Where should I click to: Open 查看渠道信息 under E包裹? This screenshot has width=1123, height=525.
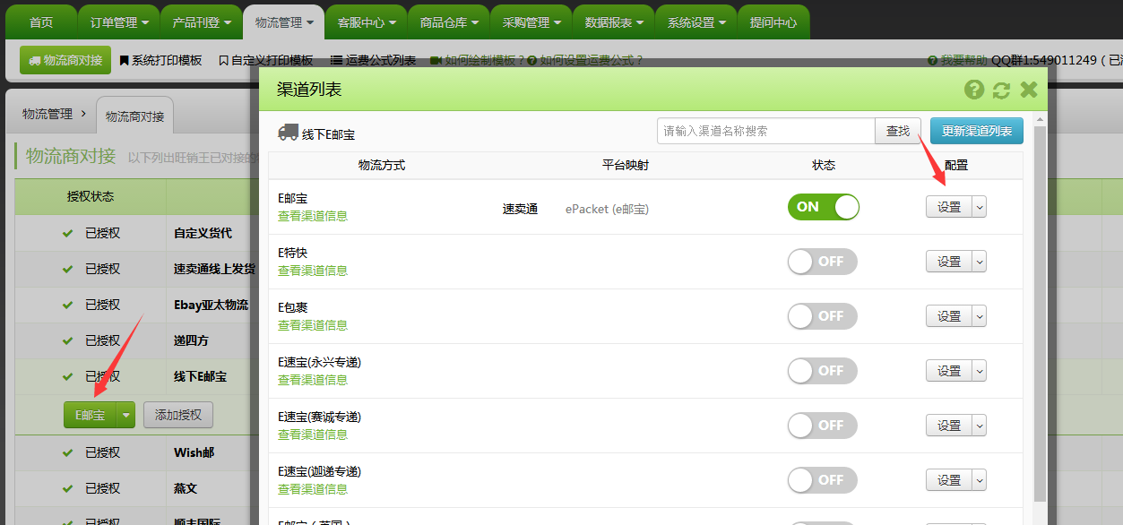tap(313, 325)
